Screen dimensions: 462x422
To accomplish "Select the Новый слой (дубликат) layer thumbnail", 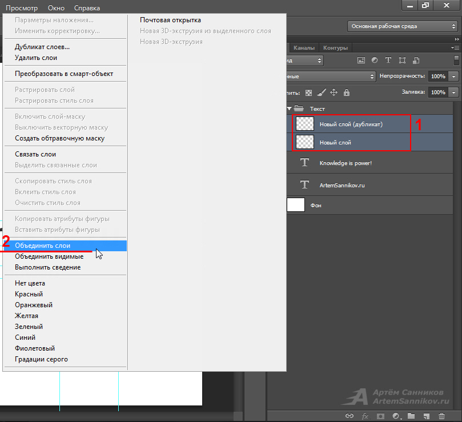I will coord(304,124).
